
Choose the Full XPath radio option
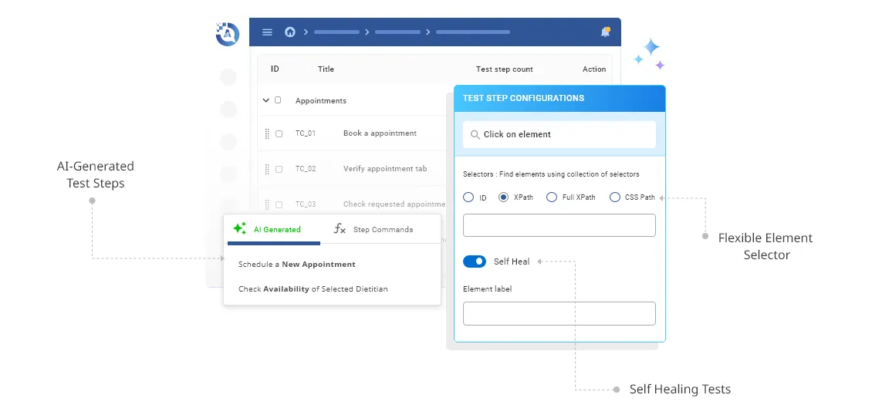click(552, 197)
